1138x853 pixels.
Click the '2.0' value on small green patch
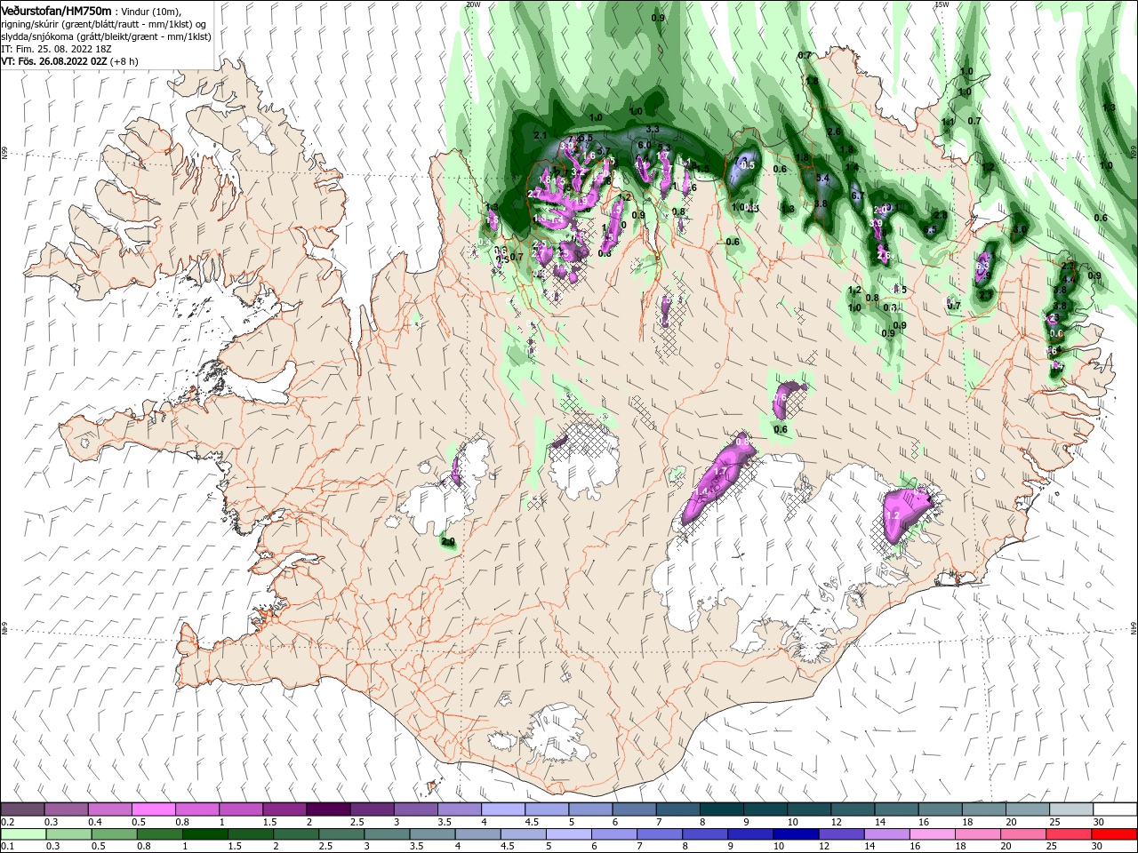coord(448,541)
